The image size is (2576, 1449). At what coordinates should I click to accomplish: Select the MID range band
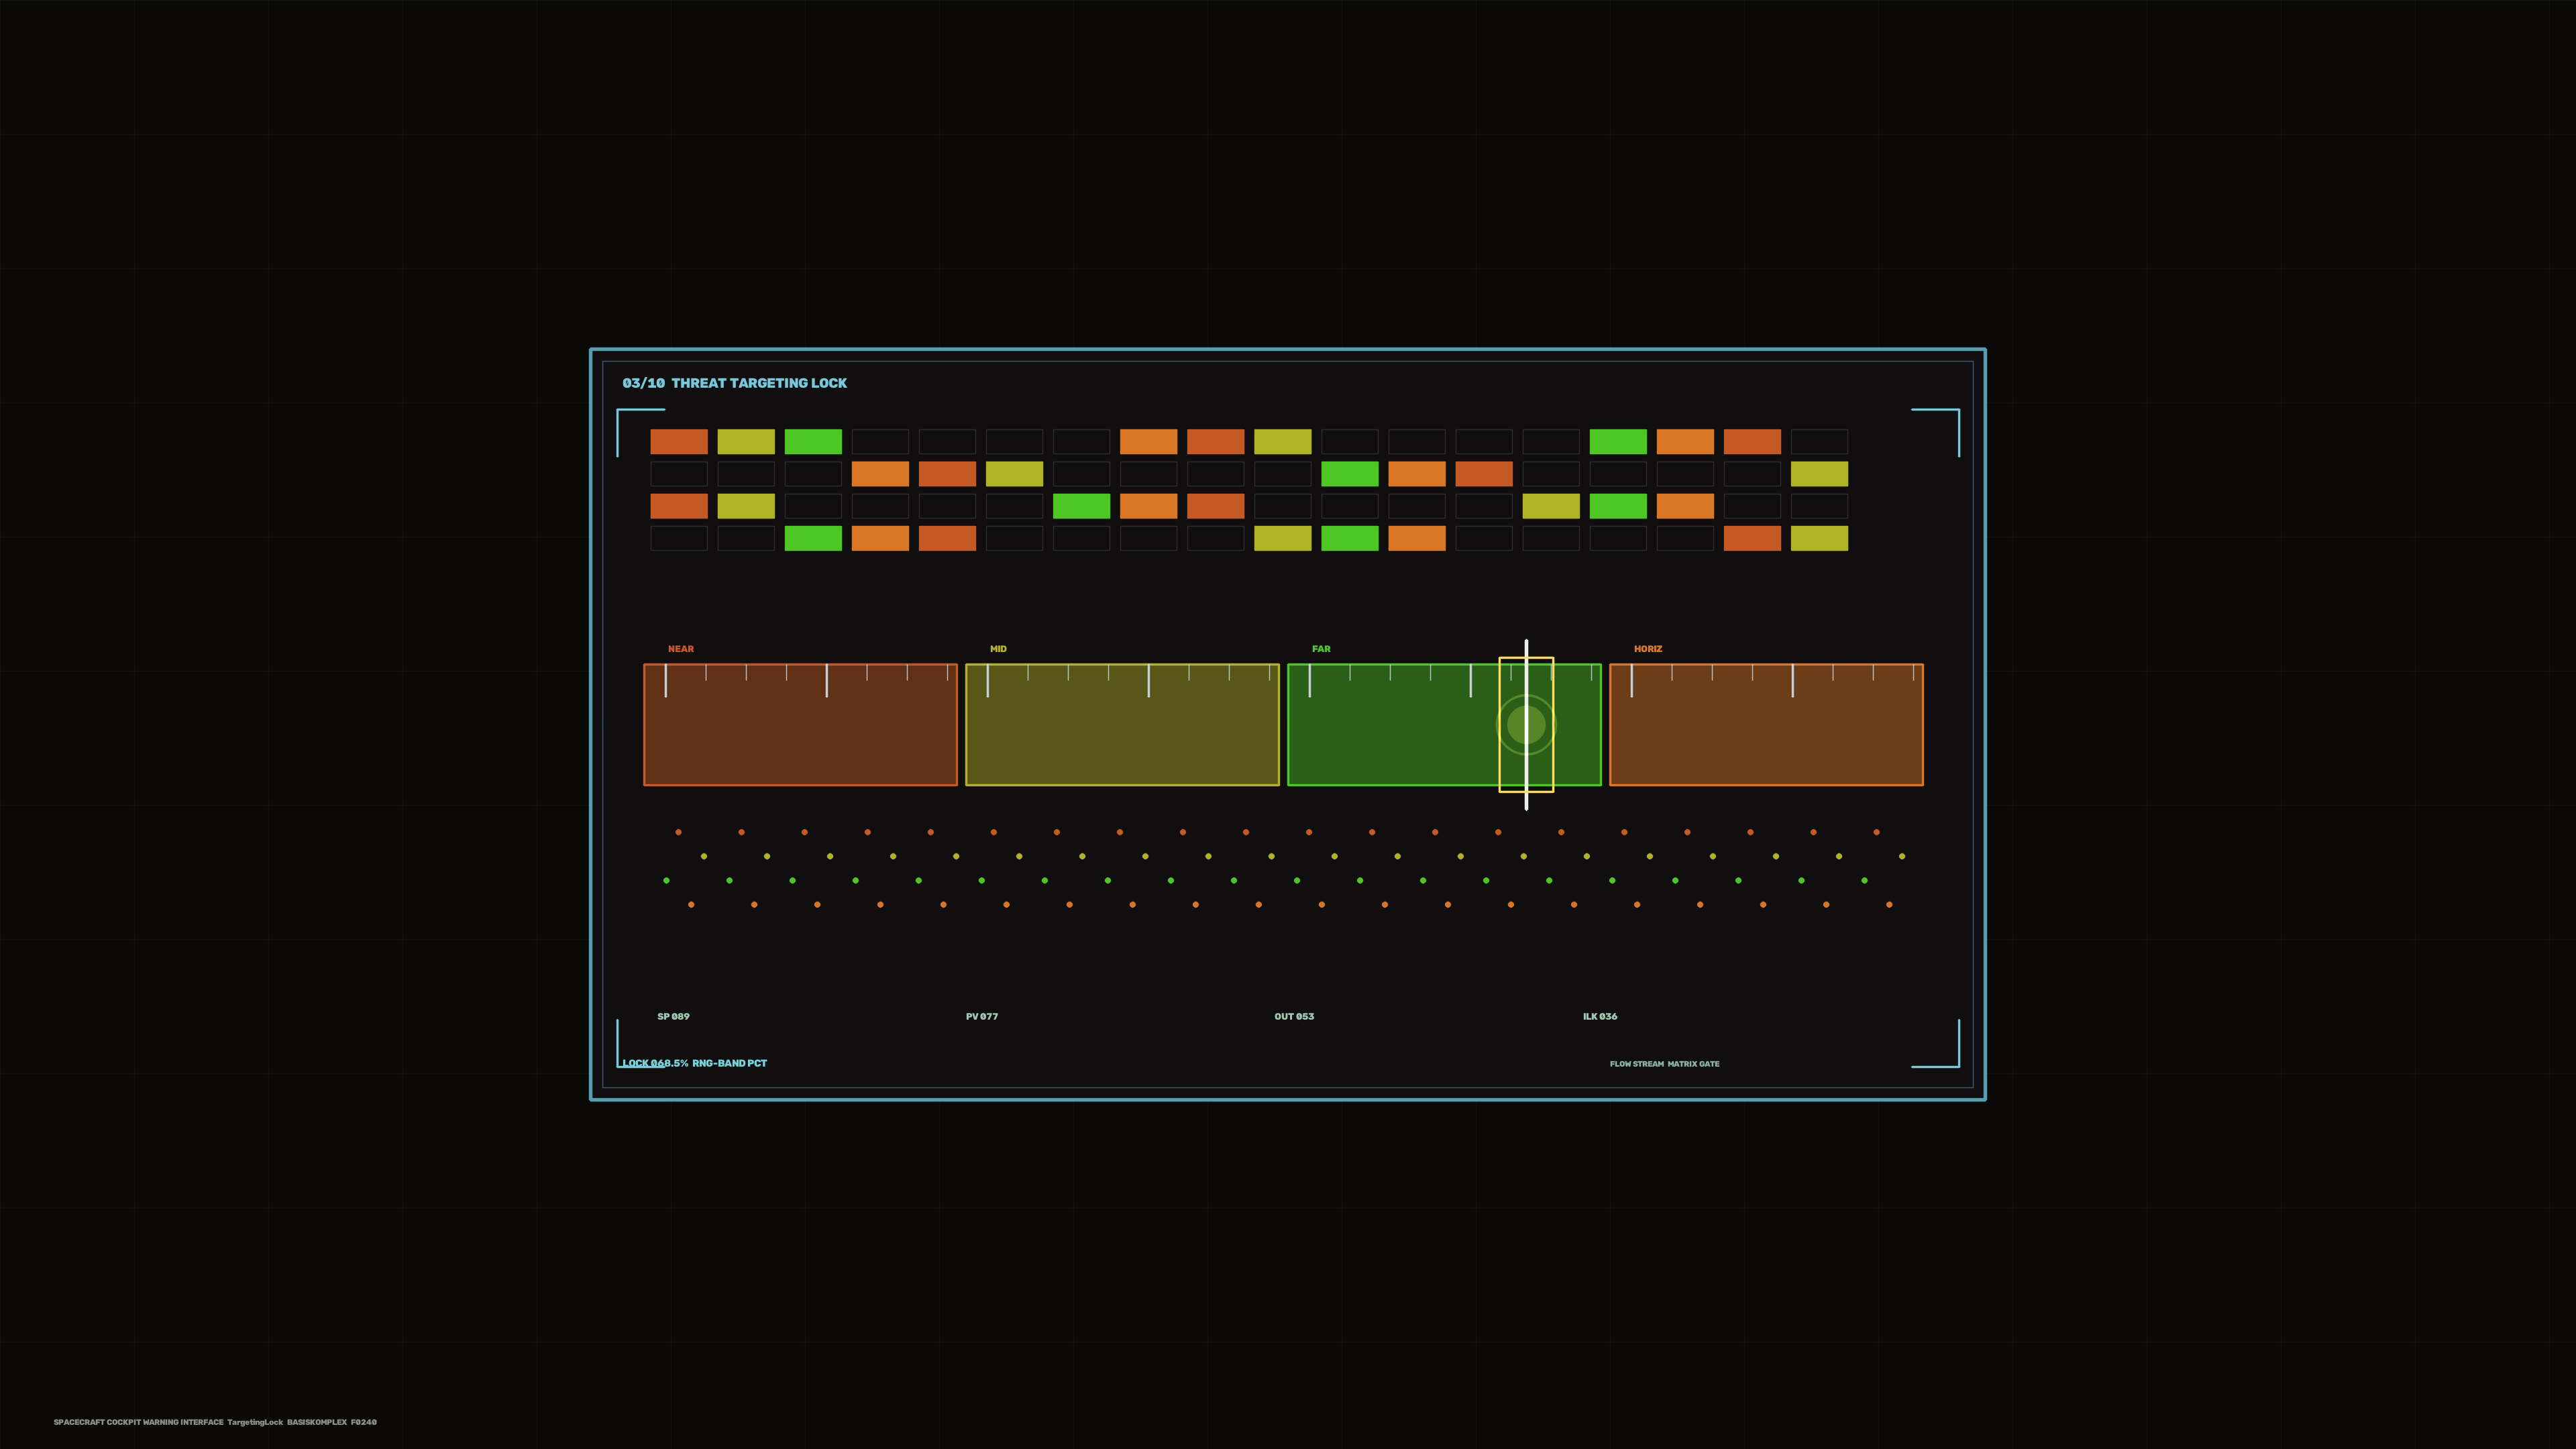coord(1122,725)
